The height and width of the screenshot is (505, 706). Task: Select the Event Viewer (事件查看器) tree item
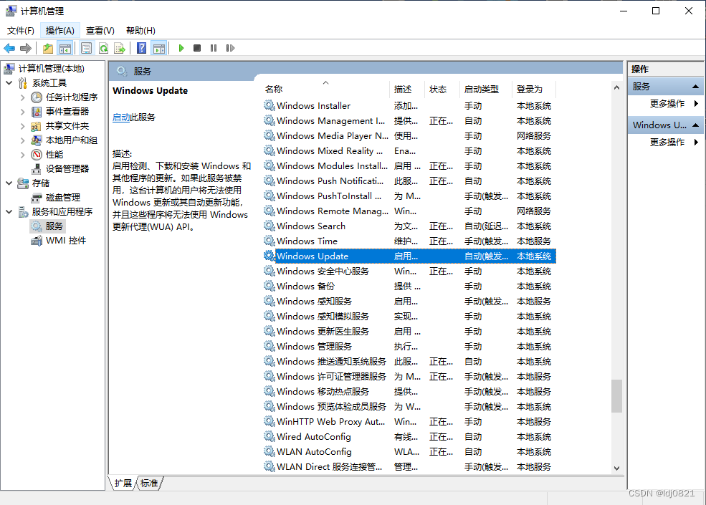coord(67,112)
